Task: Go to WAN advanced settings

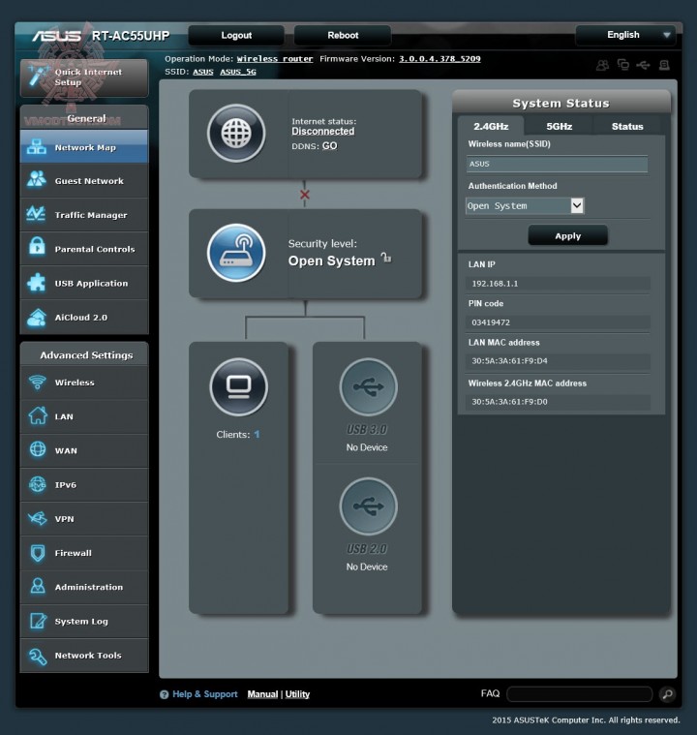Action: 84,450
